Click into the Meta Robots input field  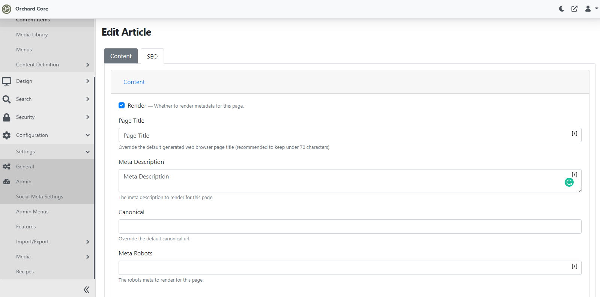coord(350,268)
